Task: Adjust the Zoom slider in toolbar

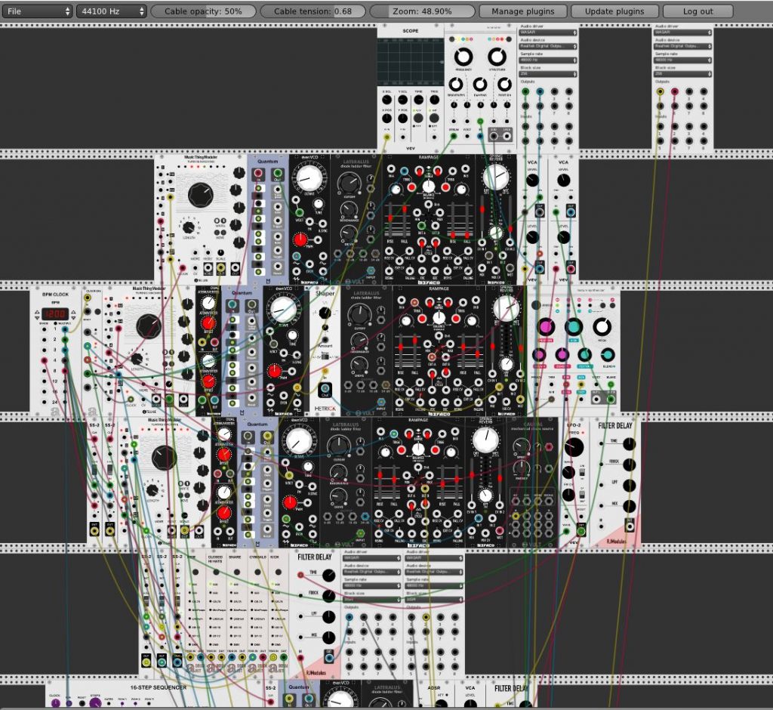Action: tap(422, 11)
